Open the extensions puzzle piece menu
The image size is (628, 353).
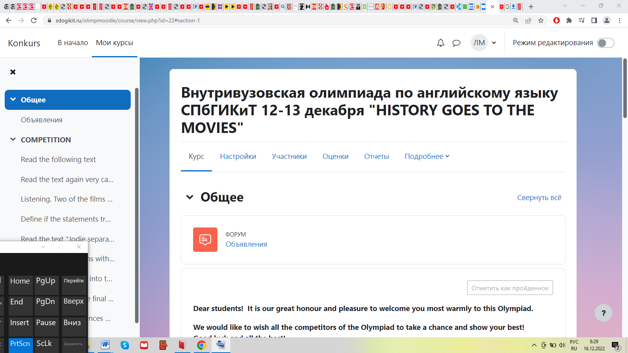tap(569, 20)
